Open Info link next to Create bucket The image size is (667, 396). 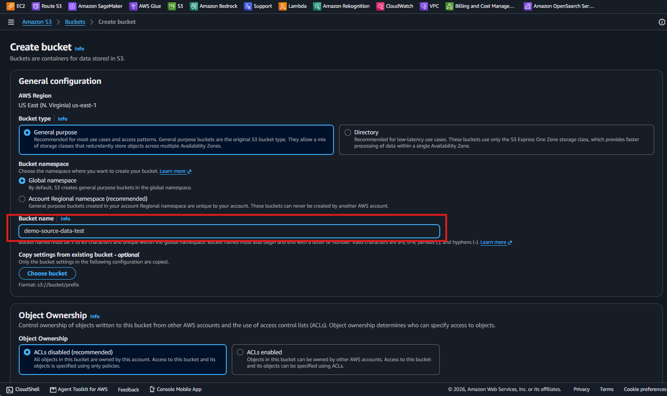80,49
